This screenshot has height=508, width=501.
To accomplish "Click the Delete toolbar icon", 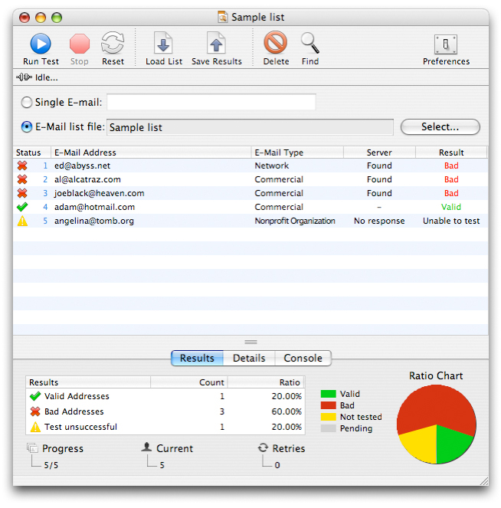I will pyautogui.click(x=276, y=44).
